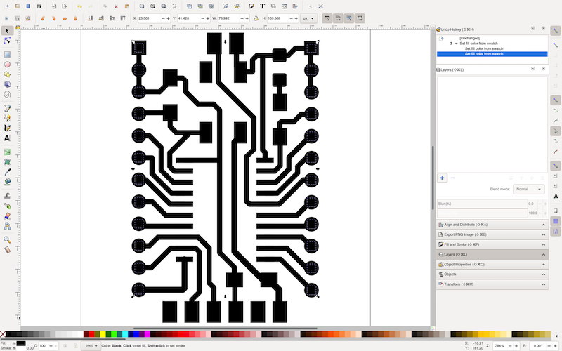Open the px units dropdown
The image size is (562, 351).
(x=308, y=18)
